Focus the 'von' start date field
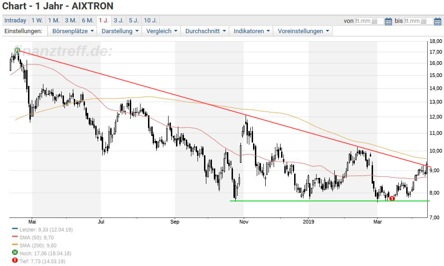444x266 pixels. 369,21
